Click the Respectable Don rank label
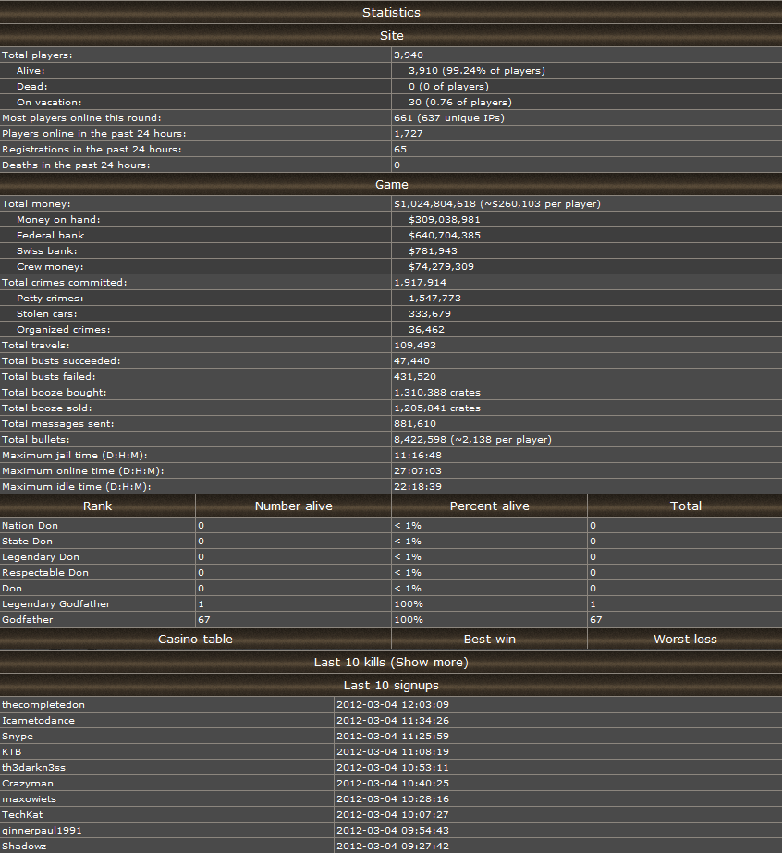782x853 pixels. tap(44, 572)
